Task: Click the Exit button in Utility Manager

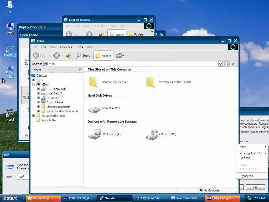Action: [255, 187]
